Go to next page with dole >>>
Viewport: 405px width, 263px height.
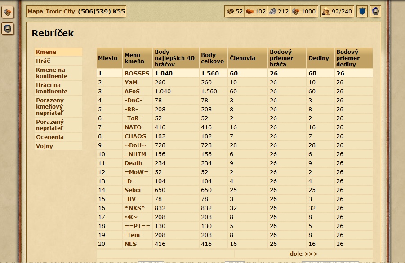tap(303, 254)
